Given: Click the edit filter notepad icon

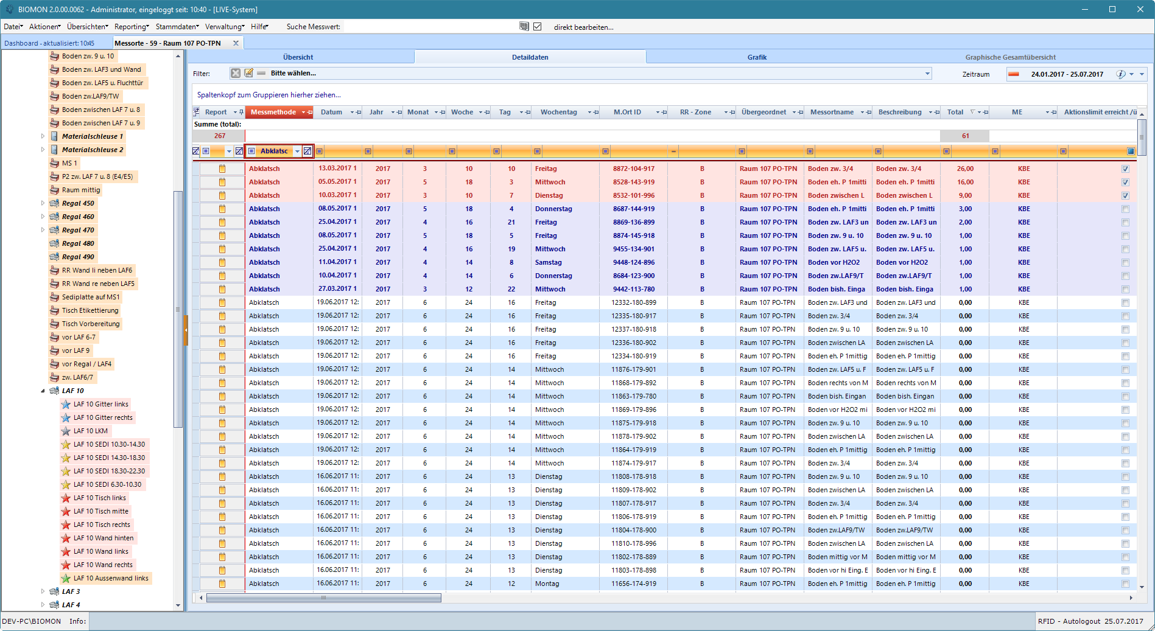Looking at the screenshot, I should pos(249,73).
